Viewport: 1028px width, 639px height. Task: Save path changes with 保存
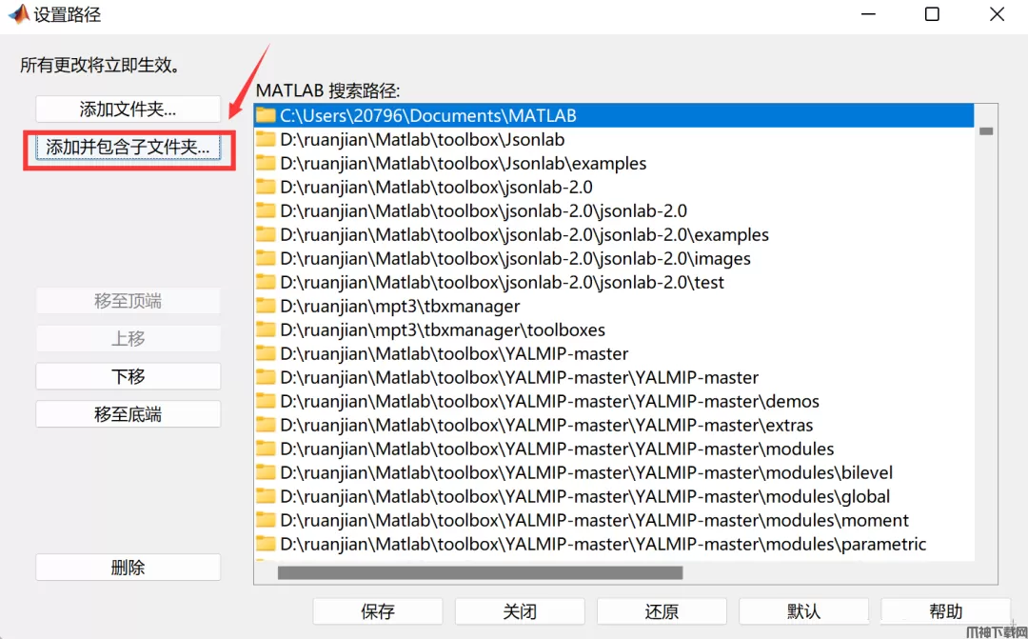[x=377, y=611]
